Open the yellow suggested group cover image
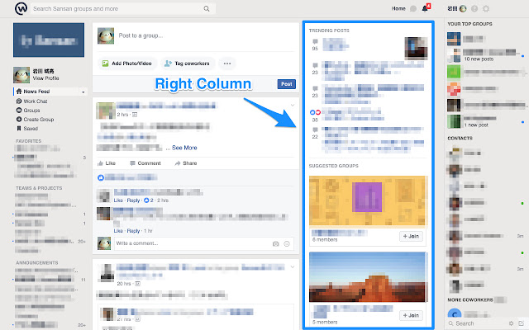The width and height of the screenshot is (529, 330). [369, 200]
